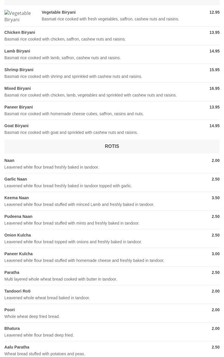The image size is (224, 357).
Task: Open the Chicken Biryani item
Action: point(20,32)
